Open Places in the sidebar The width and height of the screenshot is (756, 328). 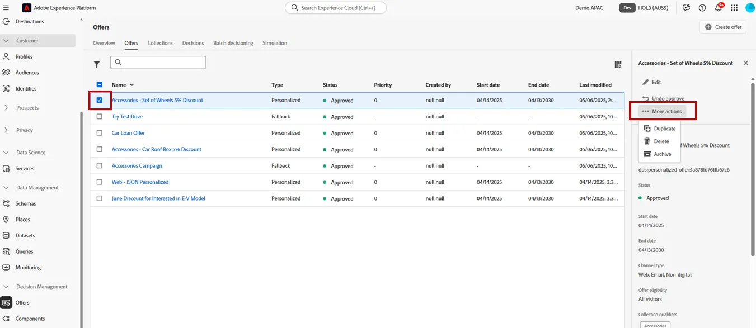point(23,220)
